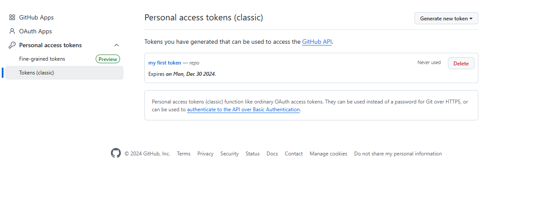Viewport: 554px width, 197px height.
Task: Delete the my first token entry
Action: tap(461, 63)
